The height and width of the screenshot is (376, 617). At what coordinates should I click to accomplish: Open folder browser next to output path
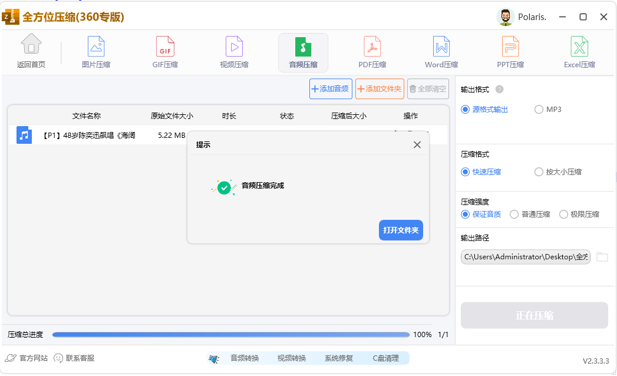(602, 256)
